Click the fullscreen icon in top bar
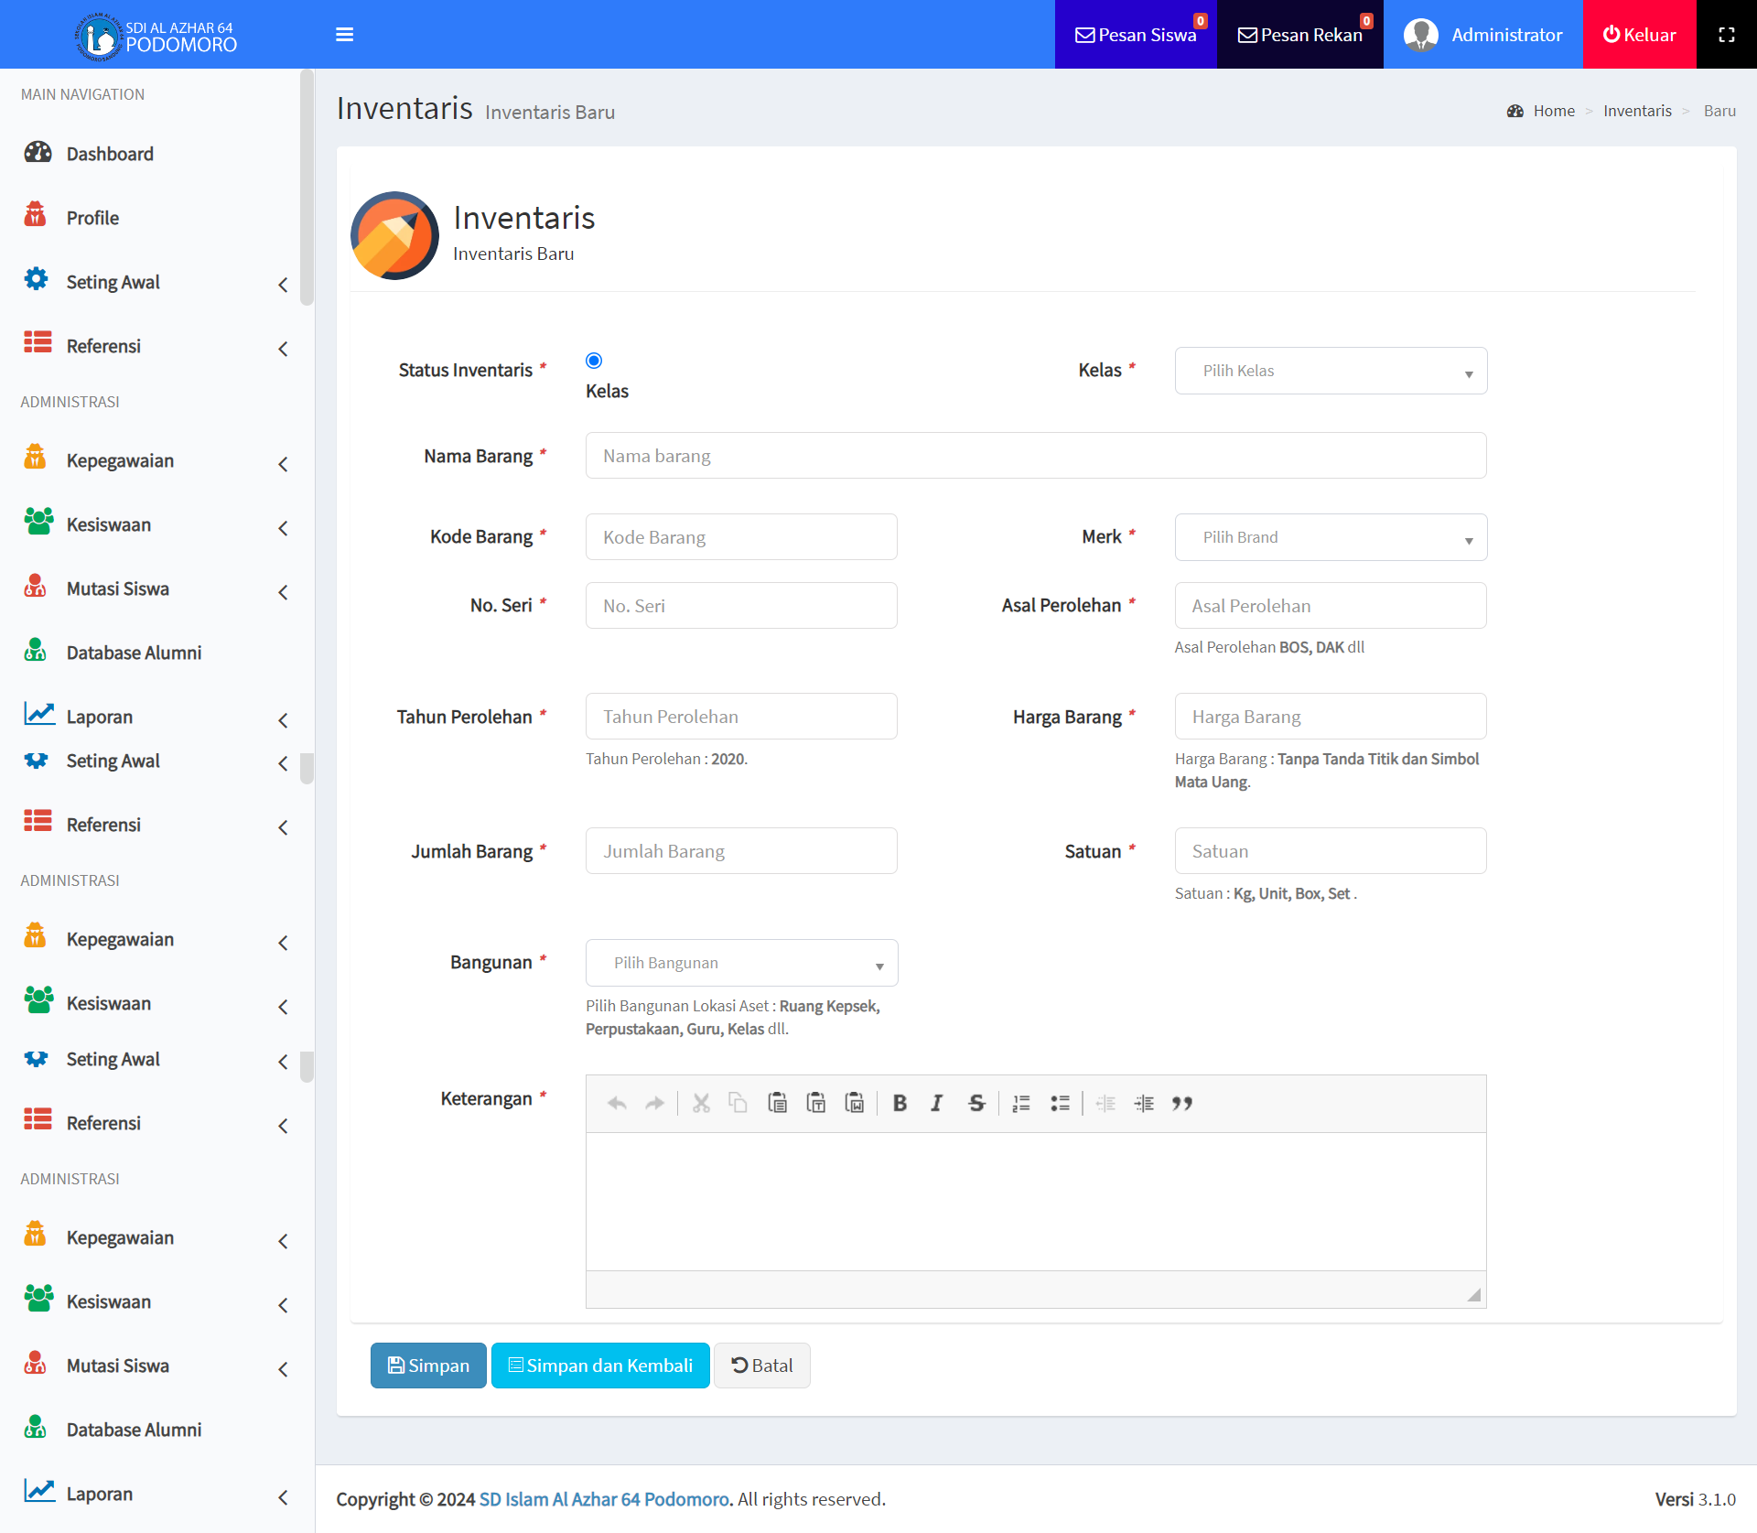 (x=1726, y=35)
